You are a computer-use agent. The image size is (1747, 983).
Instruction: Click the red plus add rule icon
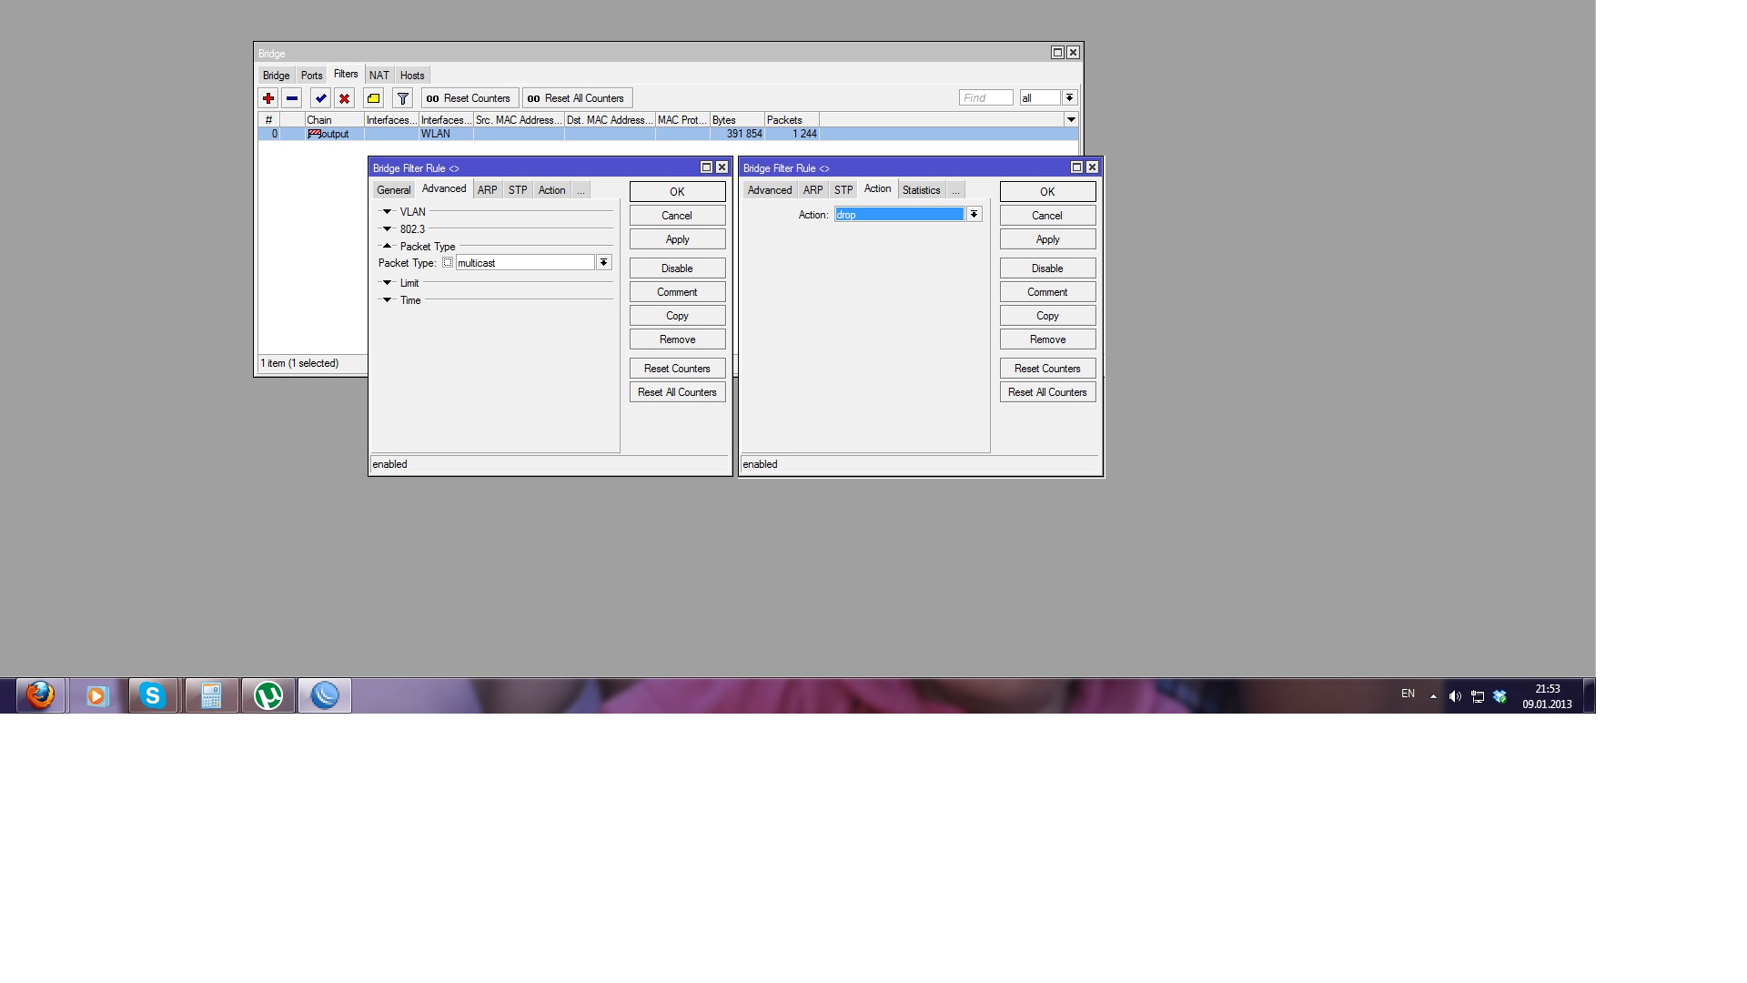click(268, 98)
